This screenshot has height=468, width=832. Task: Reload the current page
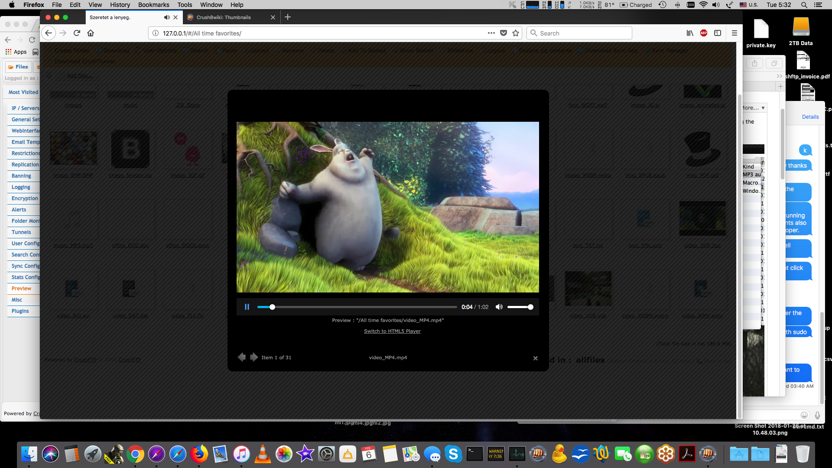77,33
